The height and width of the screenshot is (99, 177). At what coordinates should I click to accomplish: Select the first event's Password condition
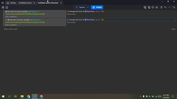point(25,13)
